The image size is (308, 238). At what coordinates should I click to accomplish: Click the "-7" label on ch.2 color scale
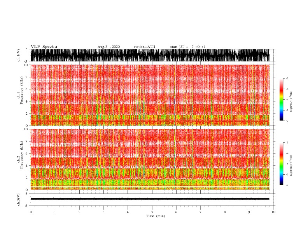287,185
